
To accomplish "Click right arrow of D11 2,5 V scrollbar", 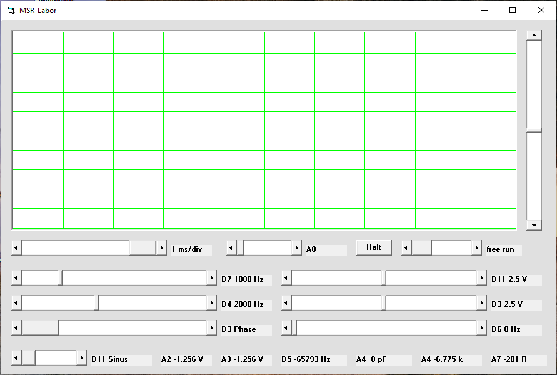I will click(x=481, y=278).
